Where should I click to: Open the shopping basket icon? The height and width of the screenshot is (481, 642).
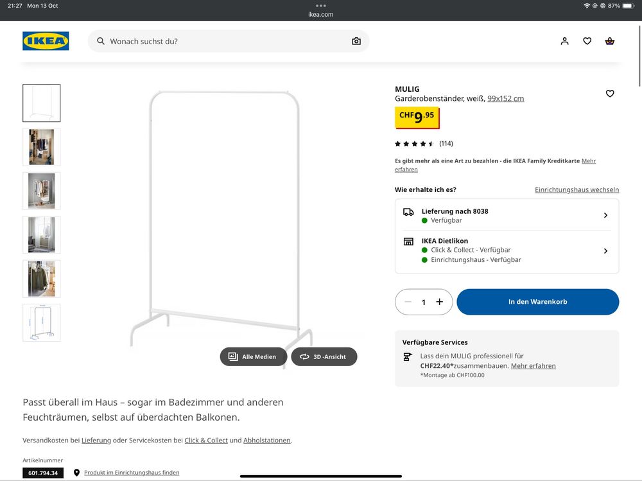pyautogui.click(x=609, y=41)
